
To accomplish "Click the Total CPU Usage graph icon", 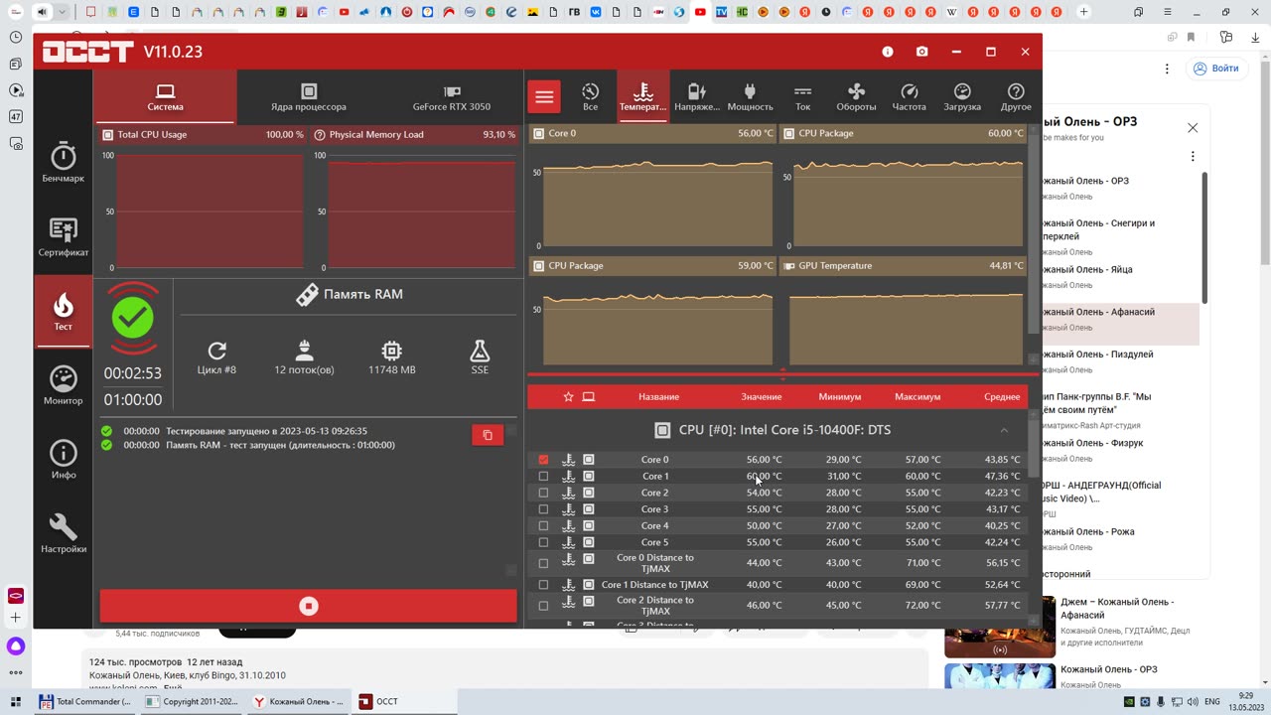I will [x=108, y=134].
